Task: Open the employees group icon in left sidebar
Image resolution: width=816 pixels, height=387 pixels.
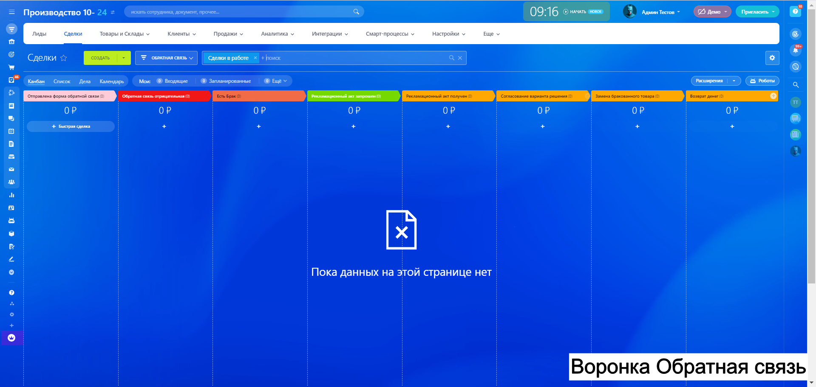Action: coord(11,182)
